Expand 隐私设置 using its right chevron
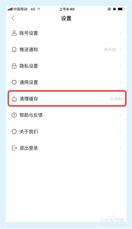The image size is (132, 229). [x=120, y=66]
